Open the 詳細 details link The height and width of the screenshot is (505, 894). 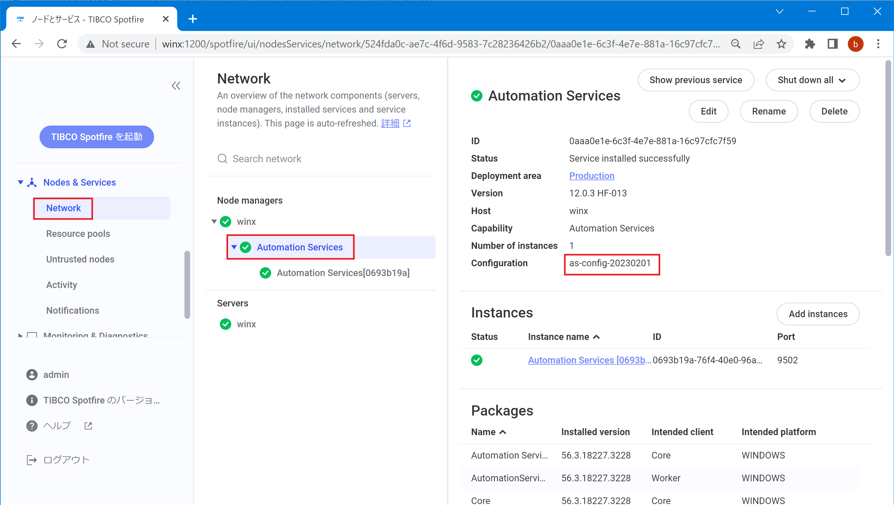tap(390, 123)
